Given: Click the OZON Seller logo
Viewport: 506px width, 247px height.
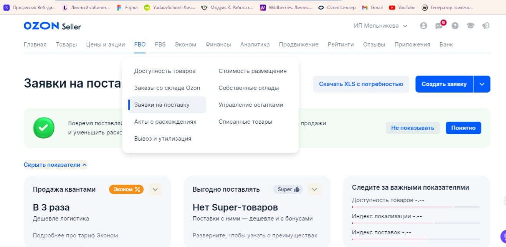Looking at the screenshot, I should 52,26.
